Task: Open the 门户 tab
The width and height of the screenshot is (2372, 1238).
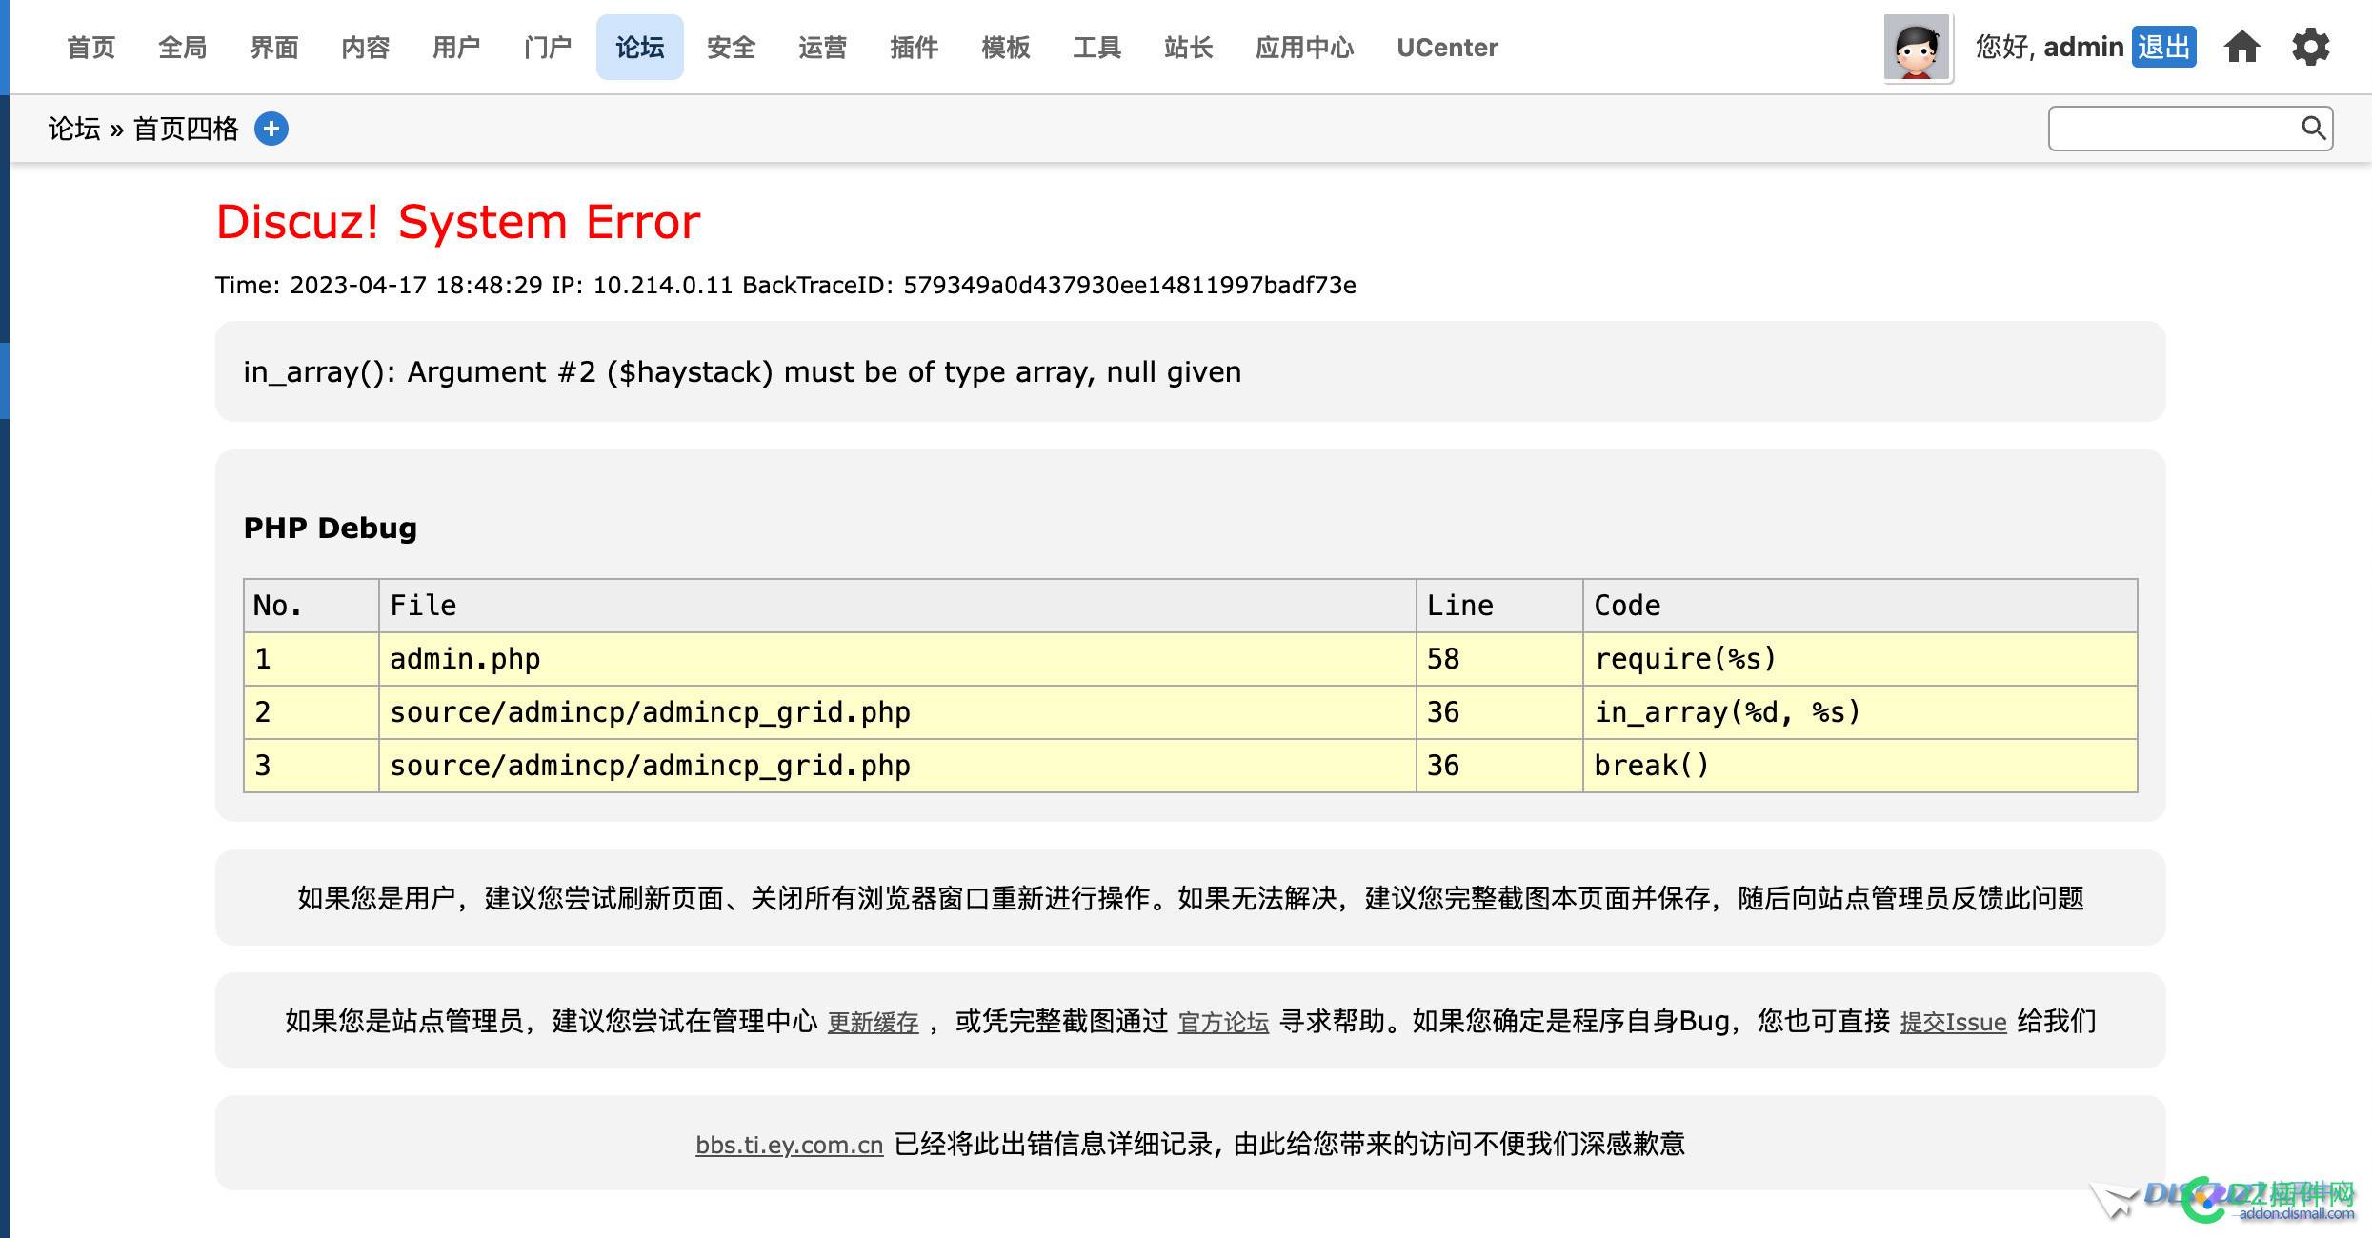Action: click(549, 47)
